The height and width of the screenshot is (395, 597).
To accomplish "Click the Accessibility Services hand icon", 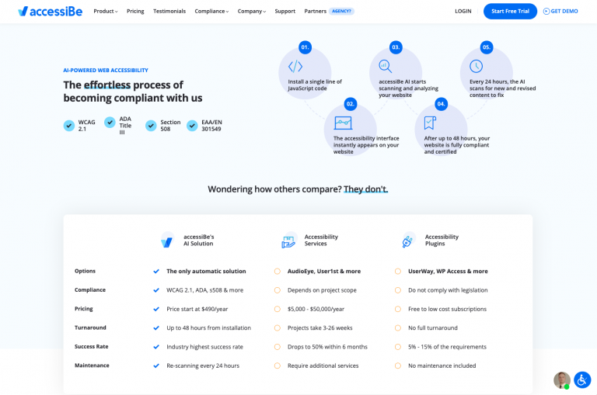I will [x=288, y=241].
